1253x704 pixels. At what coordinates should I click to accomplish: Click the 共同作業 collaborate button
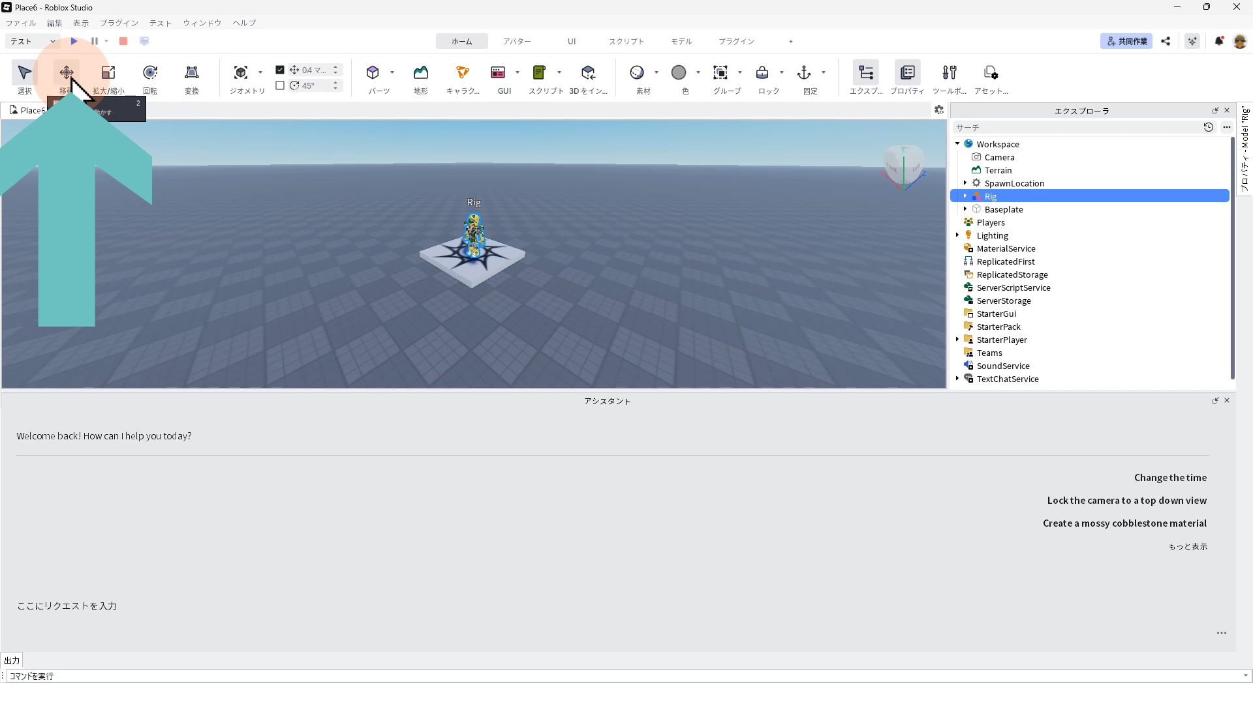pos(1126,41)
